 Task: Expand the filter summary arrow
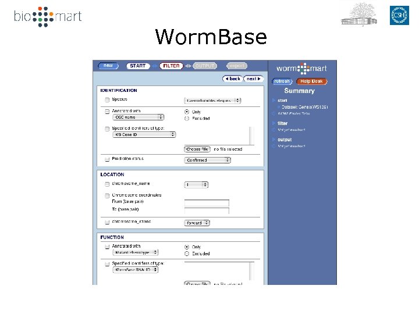pyautogui.click(x=274, y=123)
